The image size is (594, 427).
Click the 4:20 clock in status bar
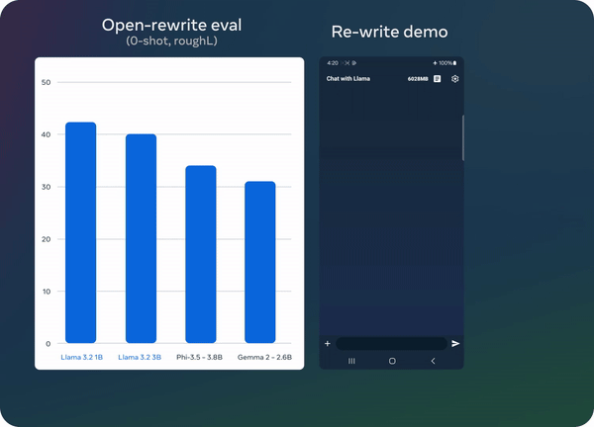[332, 63]
